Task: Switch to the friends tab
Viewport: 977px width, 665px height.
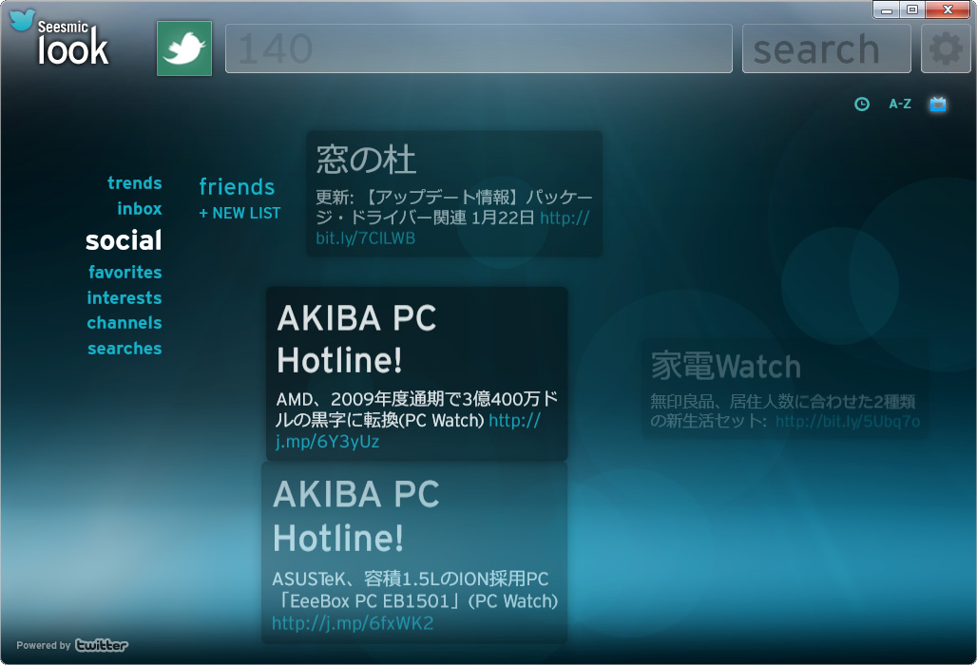Action: (237, 187)
